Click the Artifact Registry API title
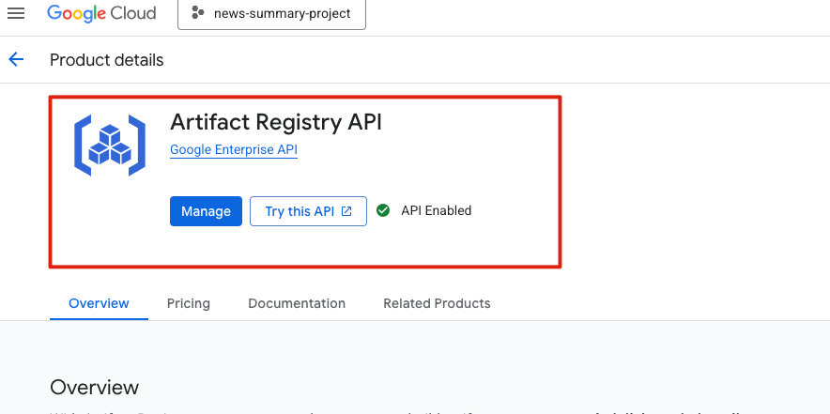The image size is (830, 414). coord(276,122)
